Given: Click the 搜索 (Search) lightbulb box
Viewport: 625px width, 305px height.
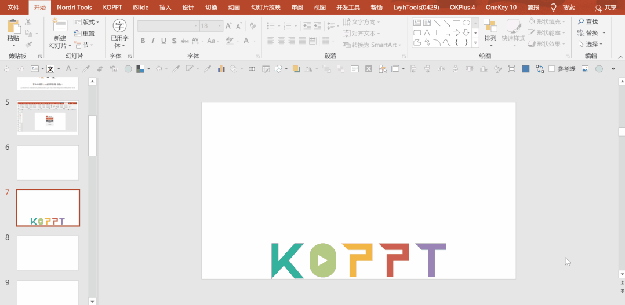Looking at the screenshot, I should pos(562,7).
